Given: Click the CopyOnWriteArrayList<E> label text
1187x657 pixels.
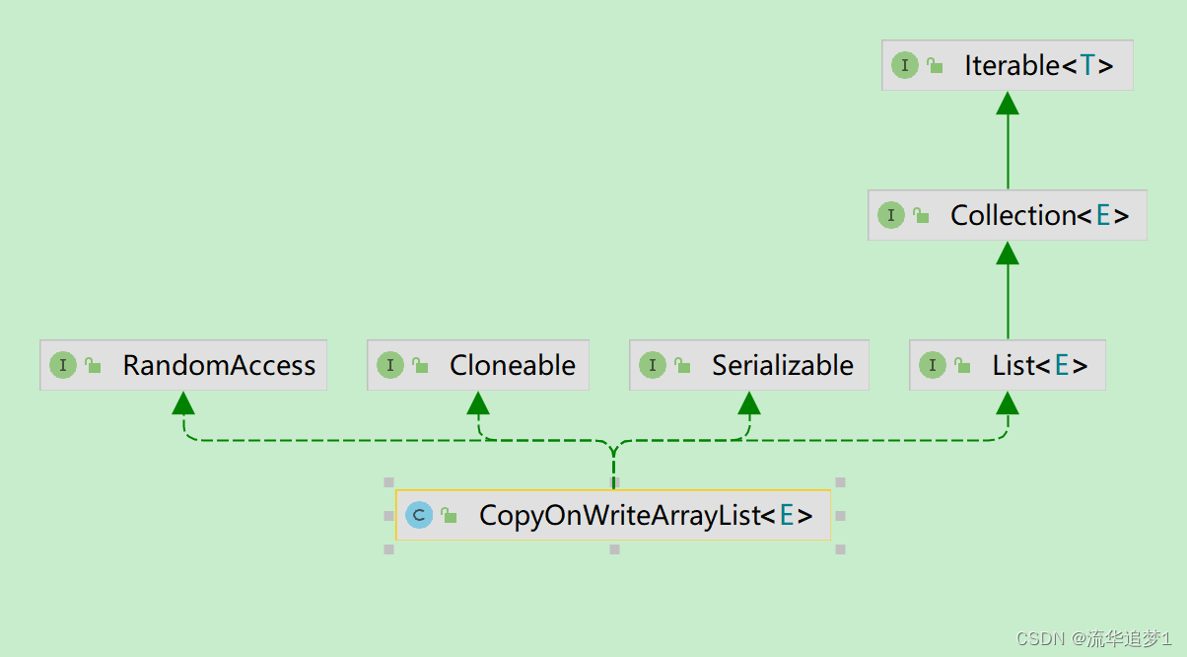Looking at the screenshot, I should pyautogui.click(x=646, y=515).
